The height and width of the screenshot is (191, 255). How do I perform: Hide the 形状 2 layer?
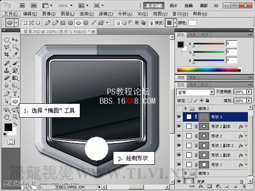point(179,136)
